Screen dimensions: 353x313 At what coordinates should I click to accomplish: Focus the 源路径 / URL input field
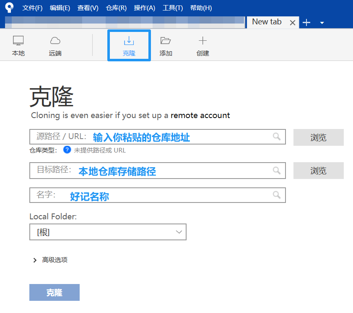click(x=158, y=137)
